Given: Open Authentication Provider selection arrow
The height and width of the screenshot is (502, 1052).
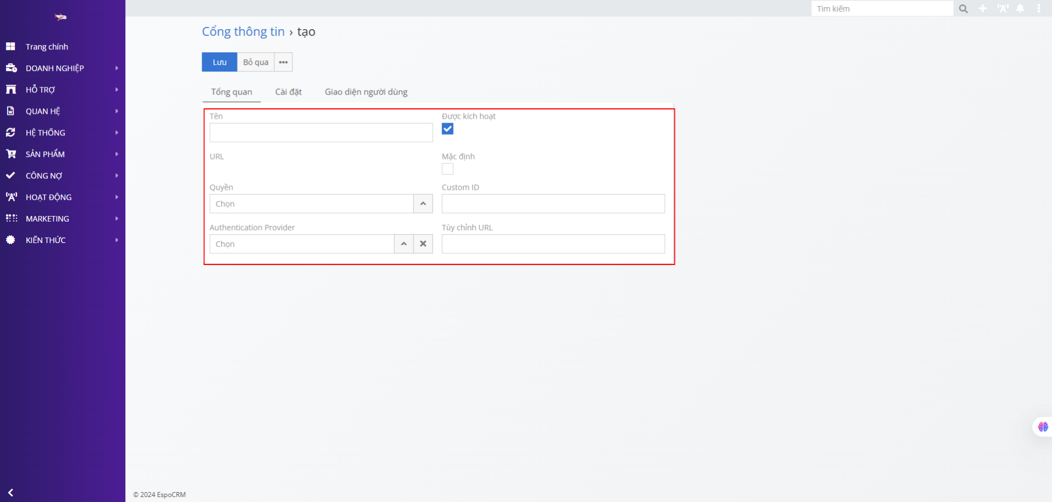Looking at the screenshot, I should pyautogui.click(x=403, y=244).
